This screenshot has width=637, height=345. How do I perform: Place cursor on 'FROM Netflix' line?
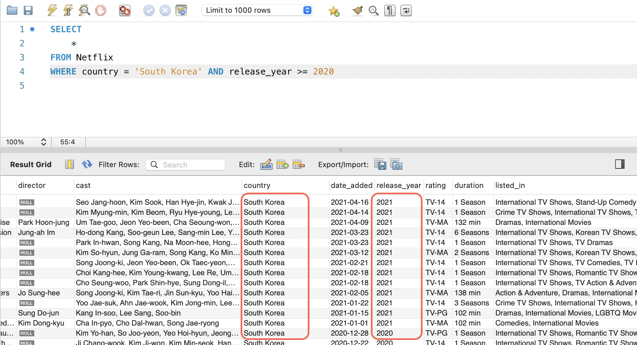coord(82,57)
